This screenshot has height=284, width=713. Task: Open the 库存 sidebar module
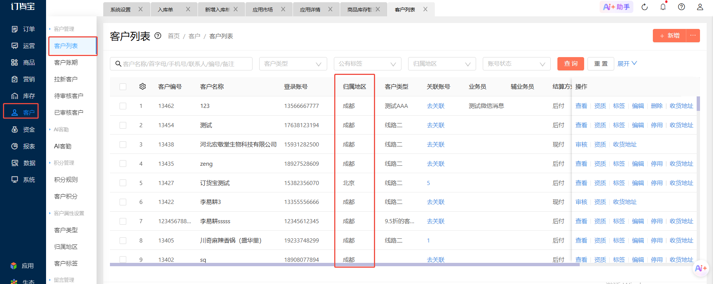click(23, 96)
